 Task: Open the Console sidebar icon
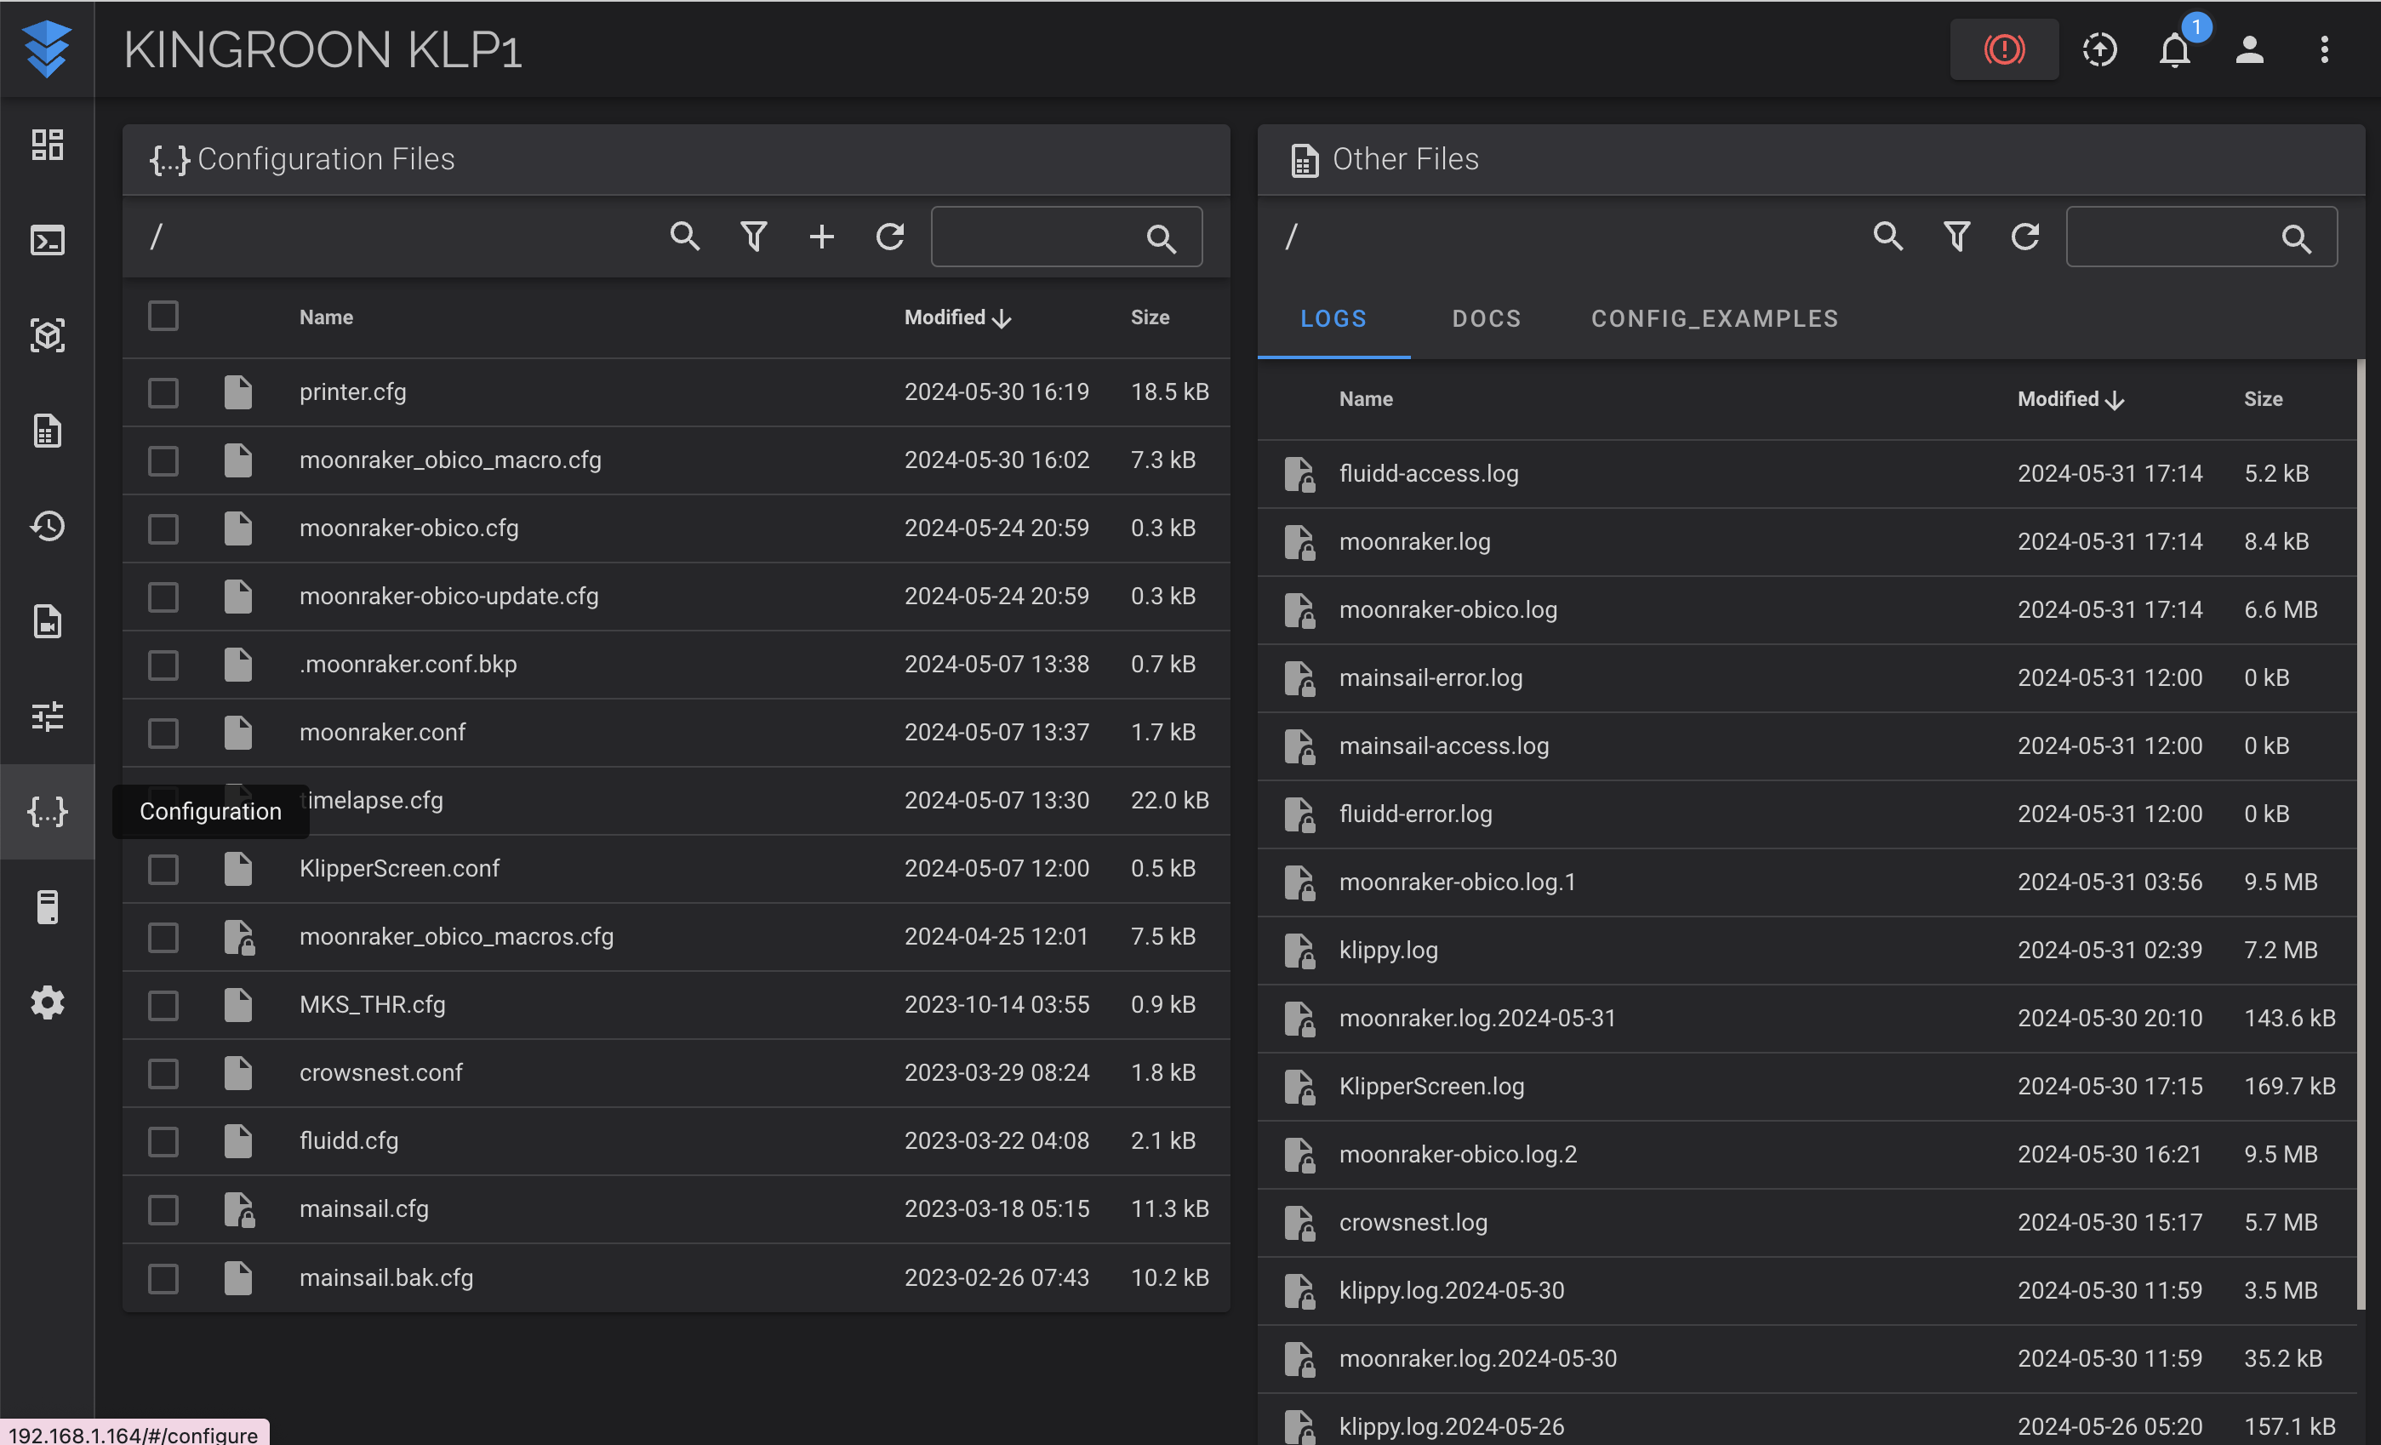point(48,240)
